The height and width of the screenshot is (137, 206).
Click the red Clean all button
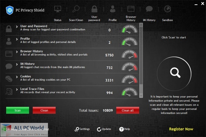128,110
